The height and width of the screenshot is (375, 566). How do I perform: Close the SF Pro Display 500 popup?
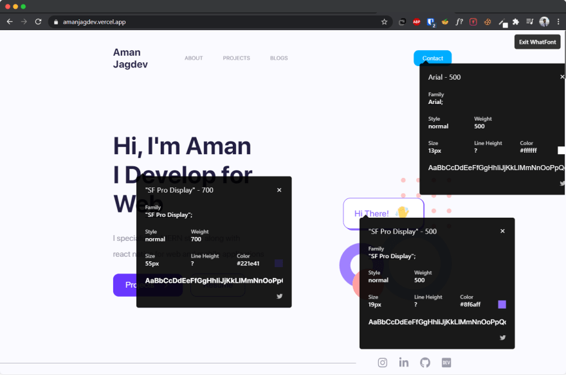pyautogui.click(x=502, y=231)
